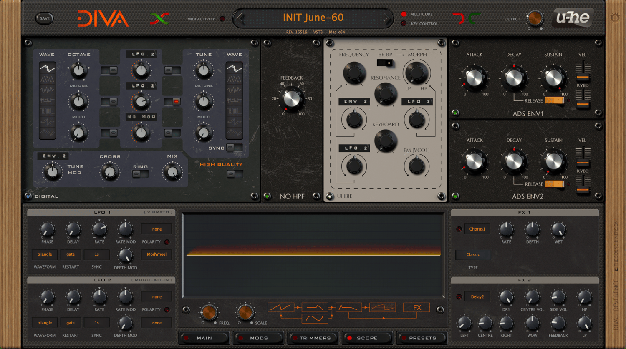Toggle the FX 2 power light beside Delay2
This screenshot has width=626, height=349.
(x=459, y=297)
